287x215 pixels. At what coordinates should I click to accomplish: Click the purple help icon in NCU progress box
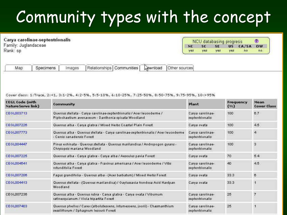pos(256,41)
